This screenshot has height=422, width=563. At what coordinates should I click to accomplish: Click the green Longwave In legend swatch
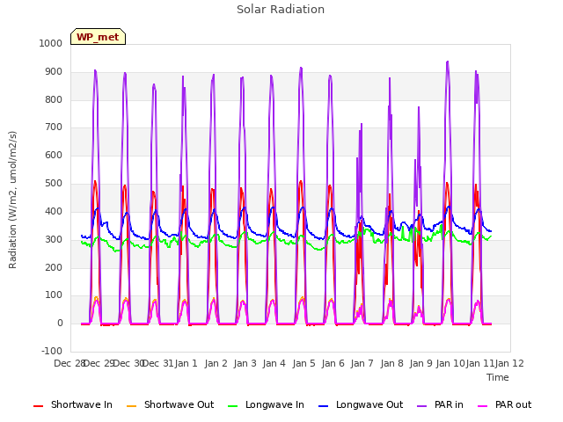pyautogui.click(x=233, y=406)
